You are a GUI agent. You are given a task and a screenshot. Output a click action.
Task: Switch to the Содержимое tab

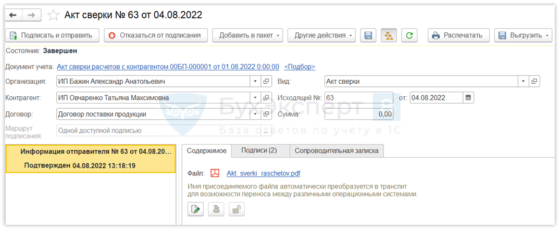click(x=207, y=150)
